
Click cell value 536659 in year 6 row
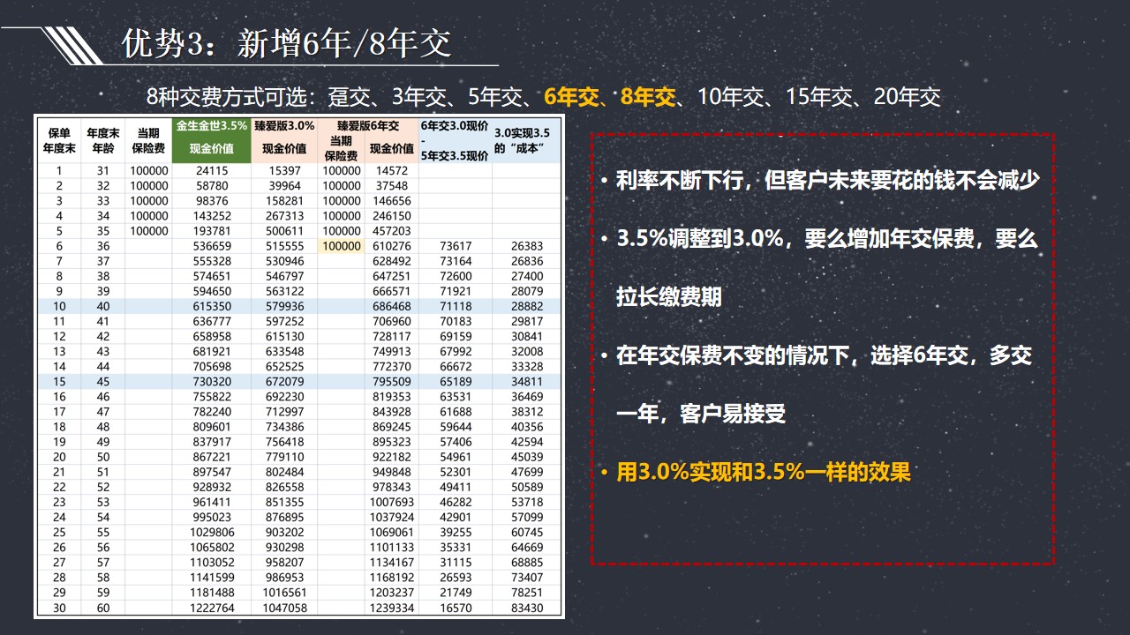(211, 246)
